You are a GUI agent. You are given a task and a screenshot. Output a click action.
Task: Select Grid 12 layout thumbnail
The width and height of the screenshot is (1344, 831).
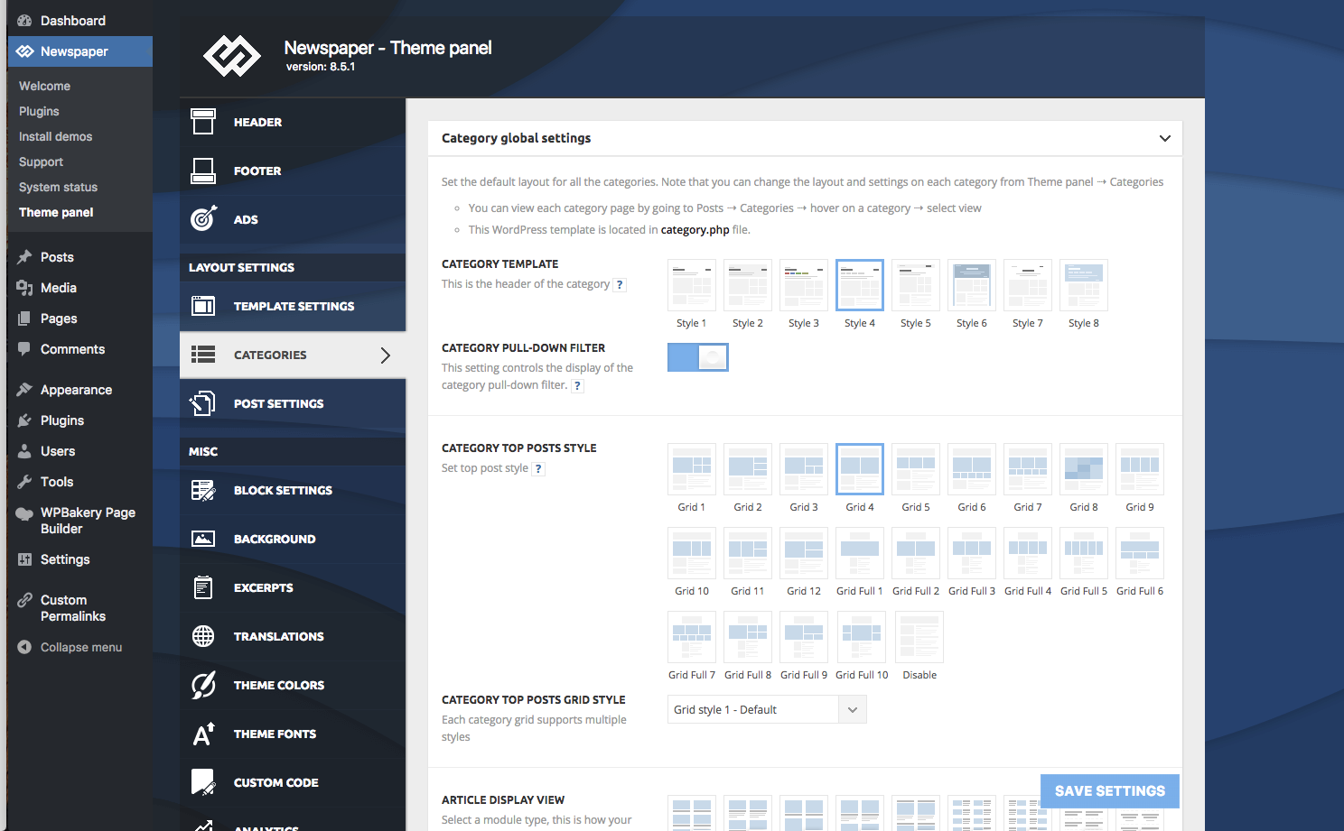tap(804, 553)
